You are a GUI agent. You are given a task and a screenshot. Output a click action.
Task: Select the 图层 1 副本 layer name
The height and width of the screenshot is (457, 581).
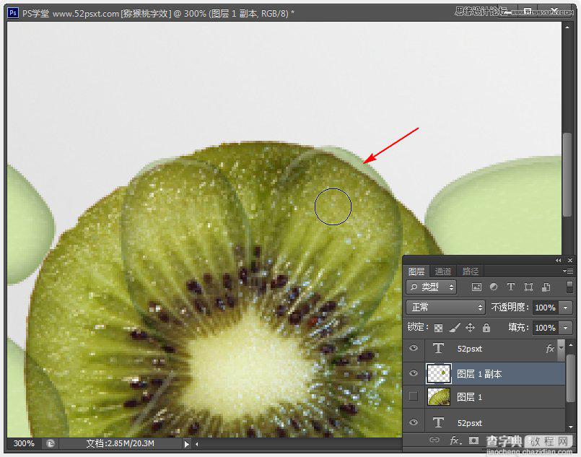point(479,373)
